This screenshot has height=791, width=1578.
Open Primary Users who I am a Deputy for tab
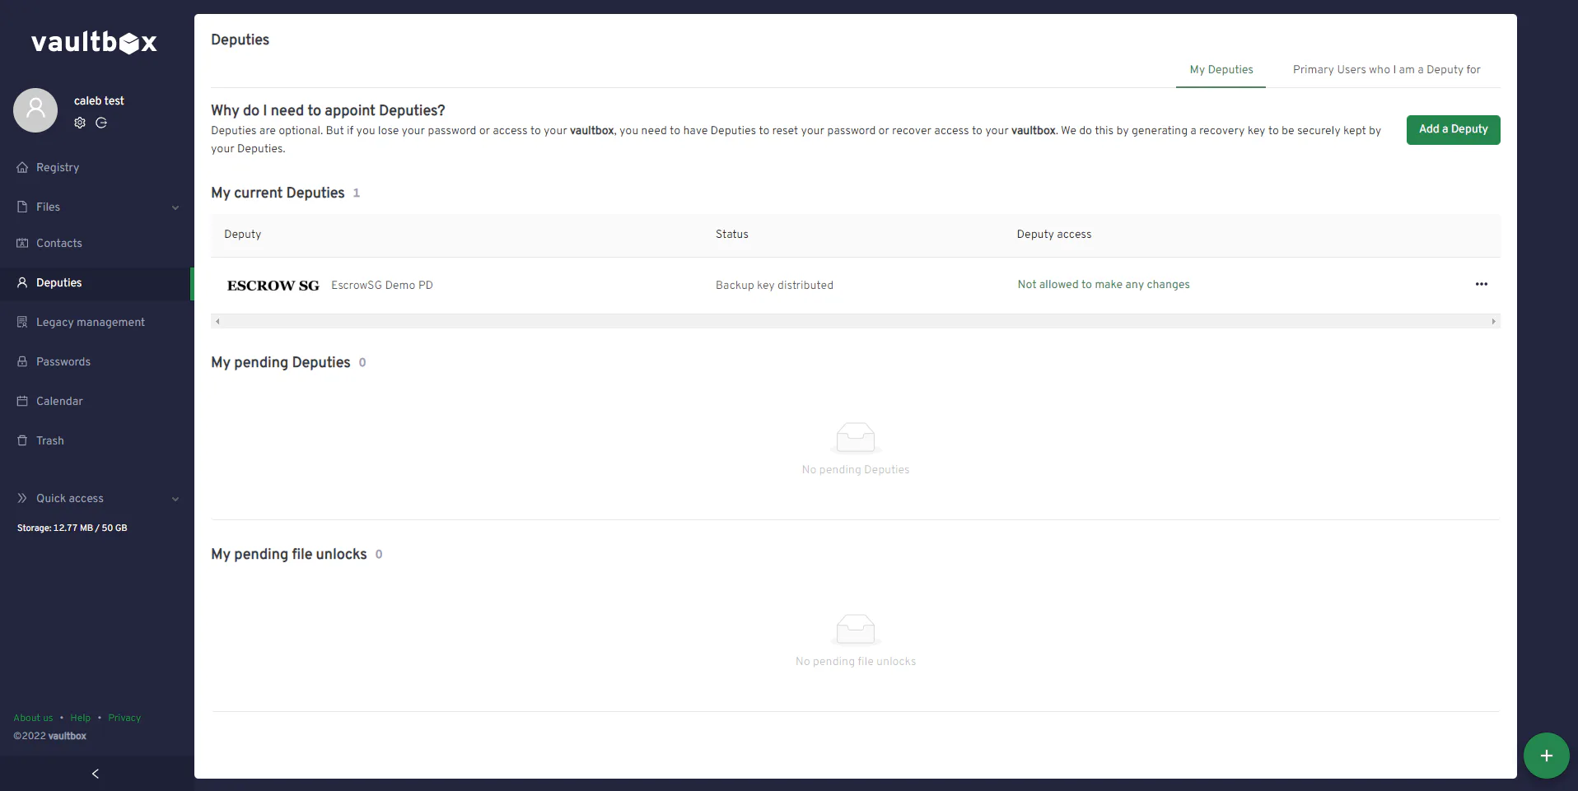pos(1386,70)
